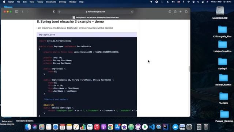Screen dimensions: 234x132
Task: Open a new Safari tab
Action: [181, 11]
